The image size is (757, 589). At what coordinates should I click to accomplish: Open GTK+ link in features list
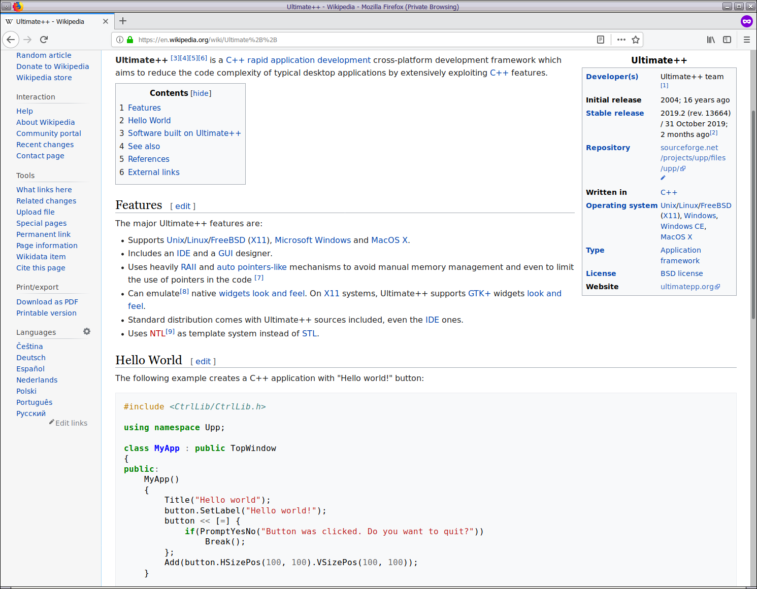(479, 293)
